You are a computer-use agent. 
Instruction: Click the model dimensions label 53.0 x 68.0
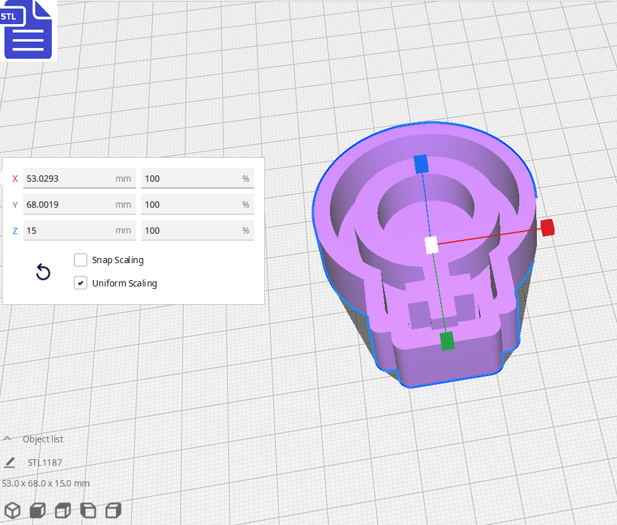pos(45,483)
